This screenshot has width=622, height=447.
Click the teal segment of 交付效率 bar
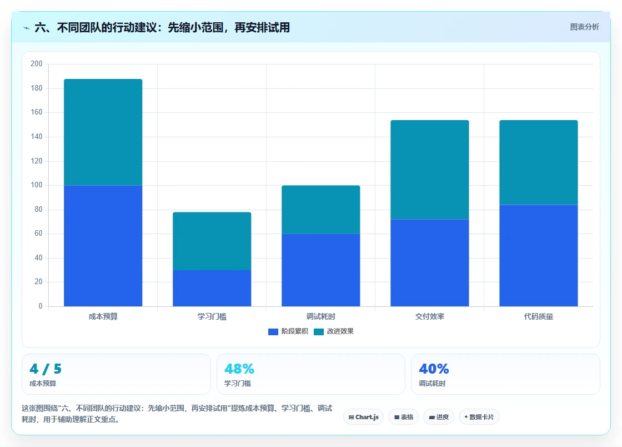click(430, 170)
